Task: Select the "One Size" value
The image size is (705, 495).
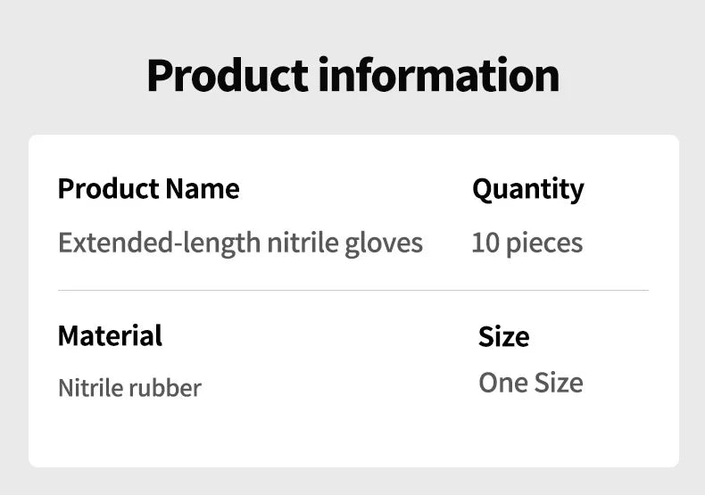Action: click(530, 383)
